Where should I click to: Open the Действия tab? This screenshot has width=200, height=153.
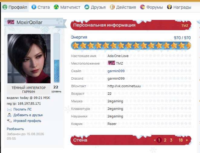point(123,7)
